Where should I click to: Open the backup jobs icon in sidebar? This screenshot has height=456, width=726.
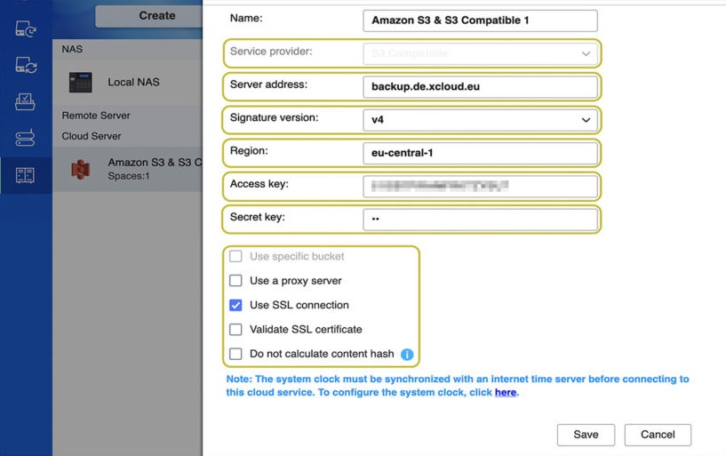tap(26, 29)
